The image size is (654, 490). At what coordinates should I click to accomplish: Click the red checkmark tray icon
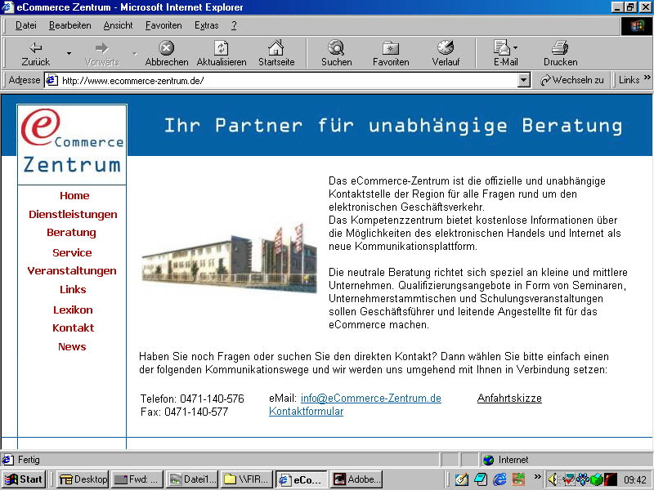567,479
